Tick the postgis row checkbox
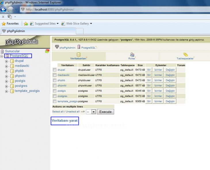 (54, 91)
